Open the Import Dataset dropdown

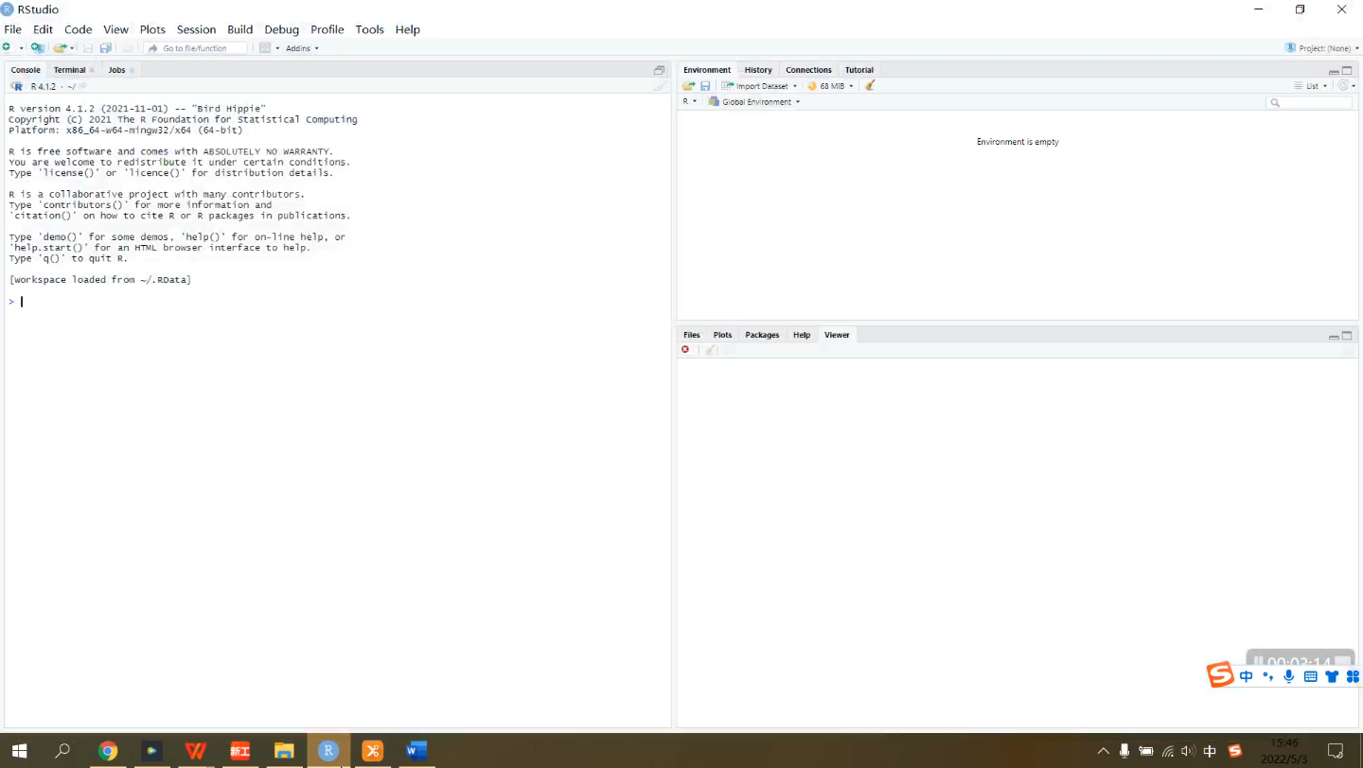[x=760, y=86]
